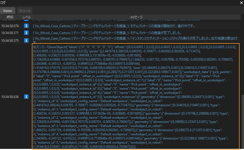Switch to the Vision tab

tap(7, 11)
